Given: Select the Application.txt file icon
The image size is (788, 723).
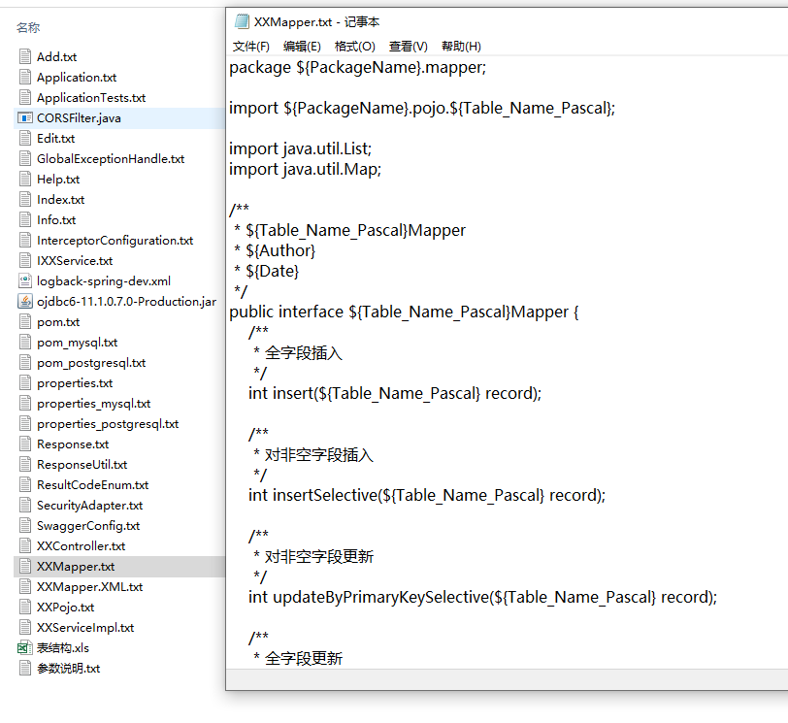Looking at the screenshot, I should pos(25,77).
